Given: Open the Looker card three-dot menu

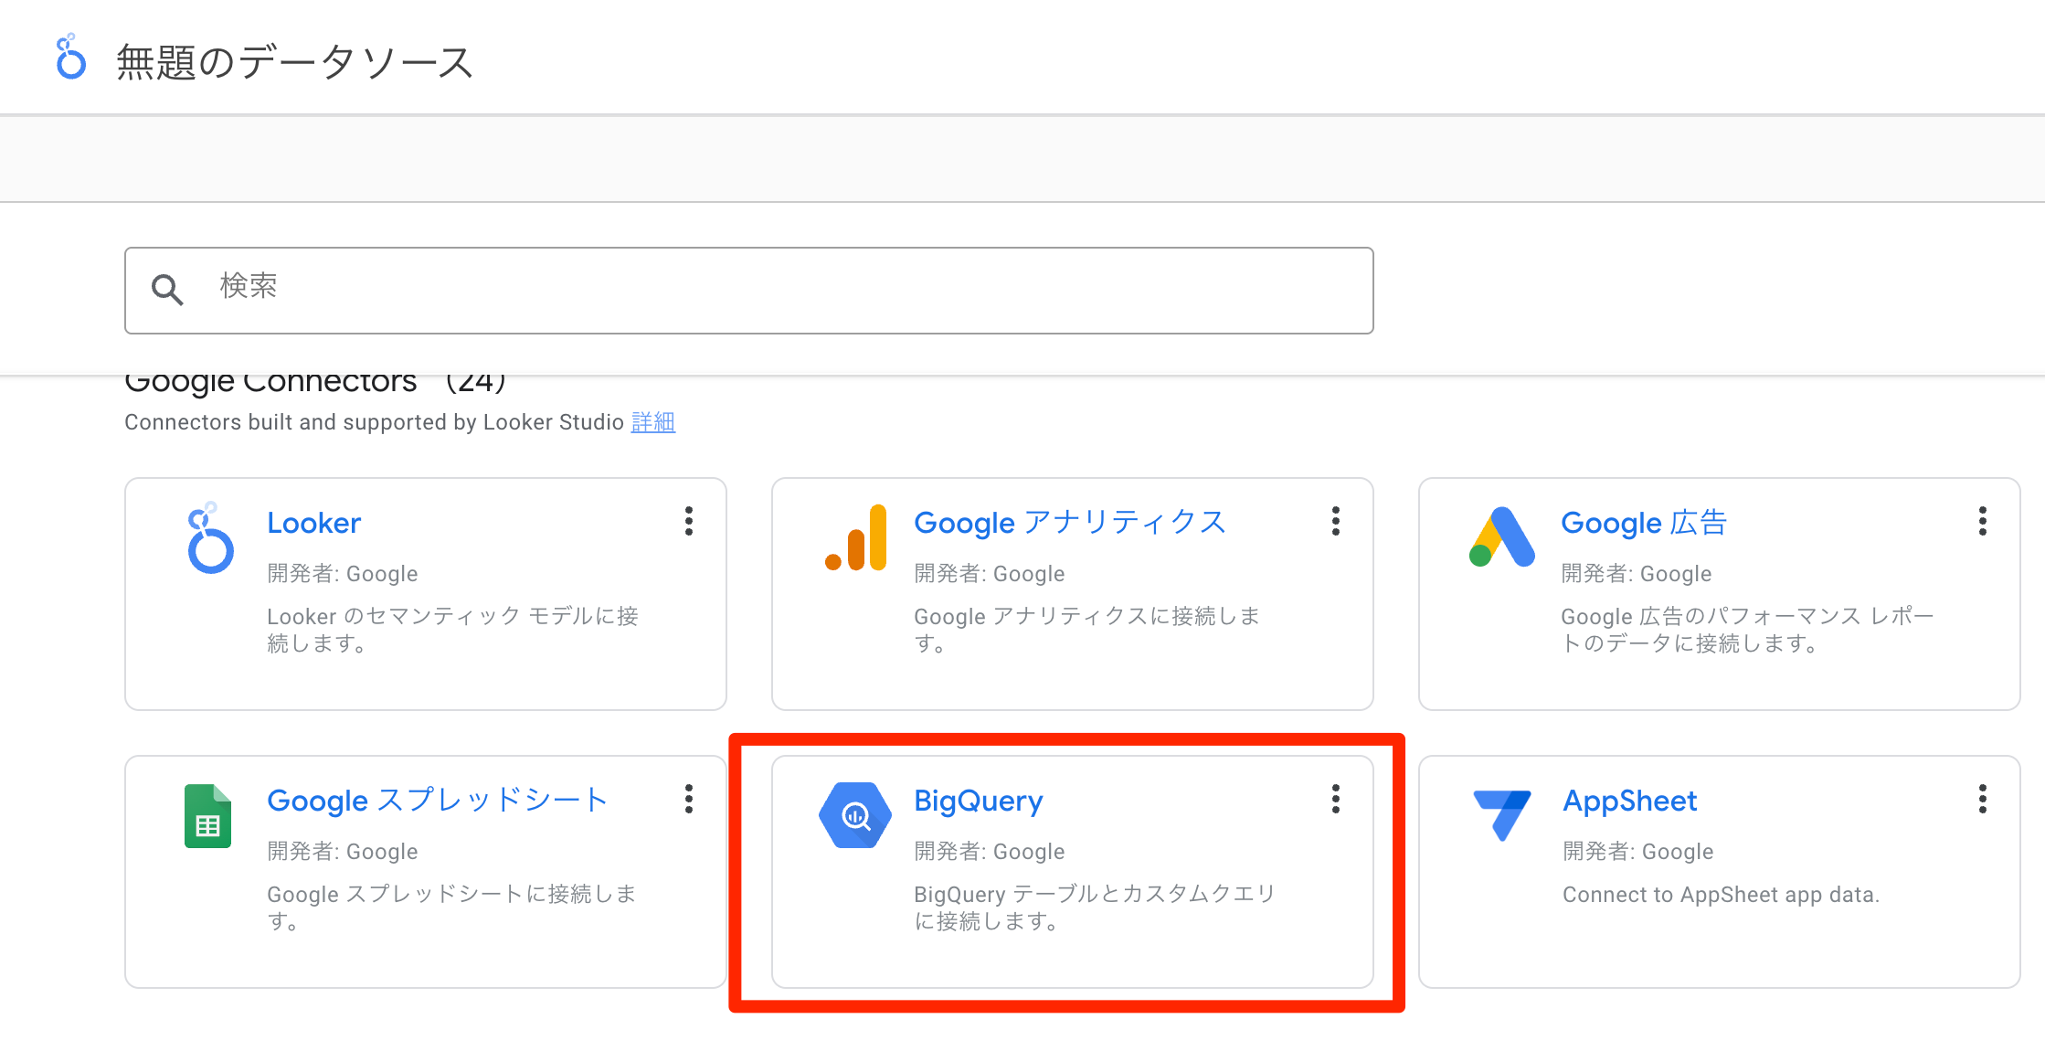Looking at the screenshot, I should coord(689,522).
